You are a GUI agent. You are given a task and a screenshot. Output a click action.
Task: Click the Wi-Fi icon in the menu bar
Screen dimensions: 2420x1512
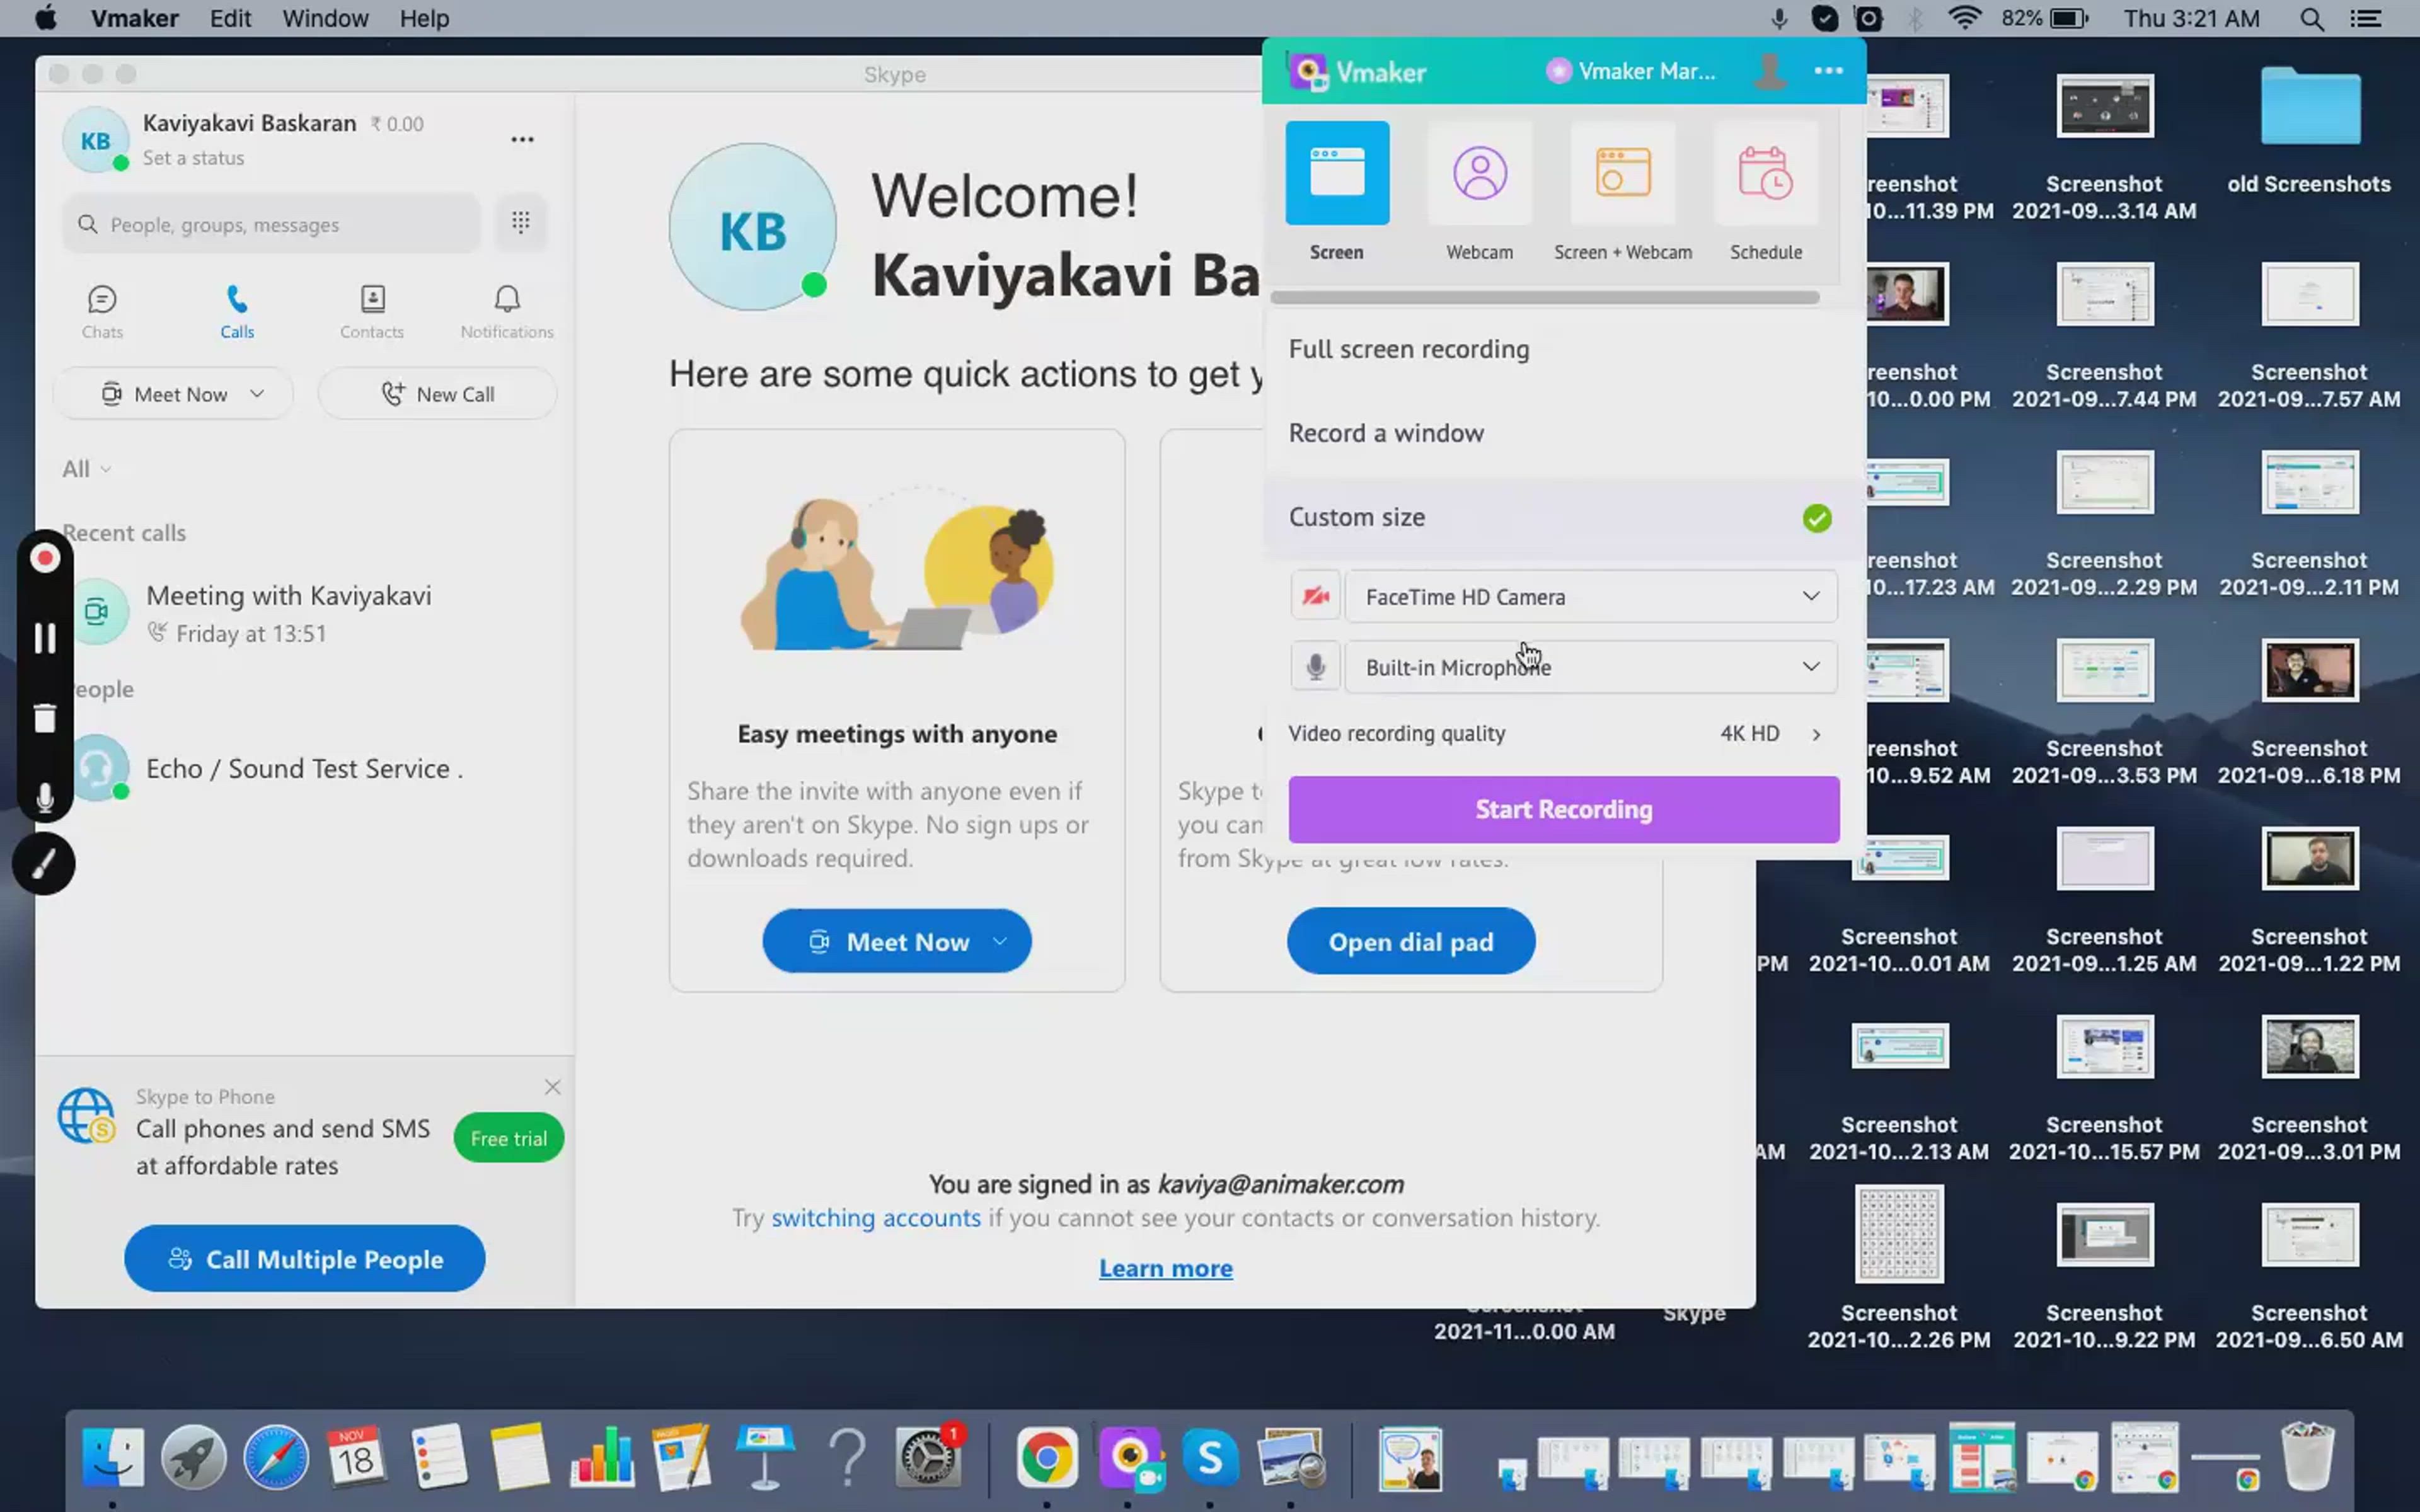pos(1965,18)
